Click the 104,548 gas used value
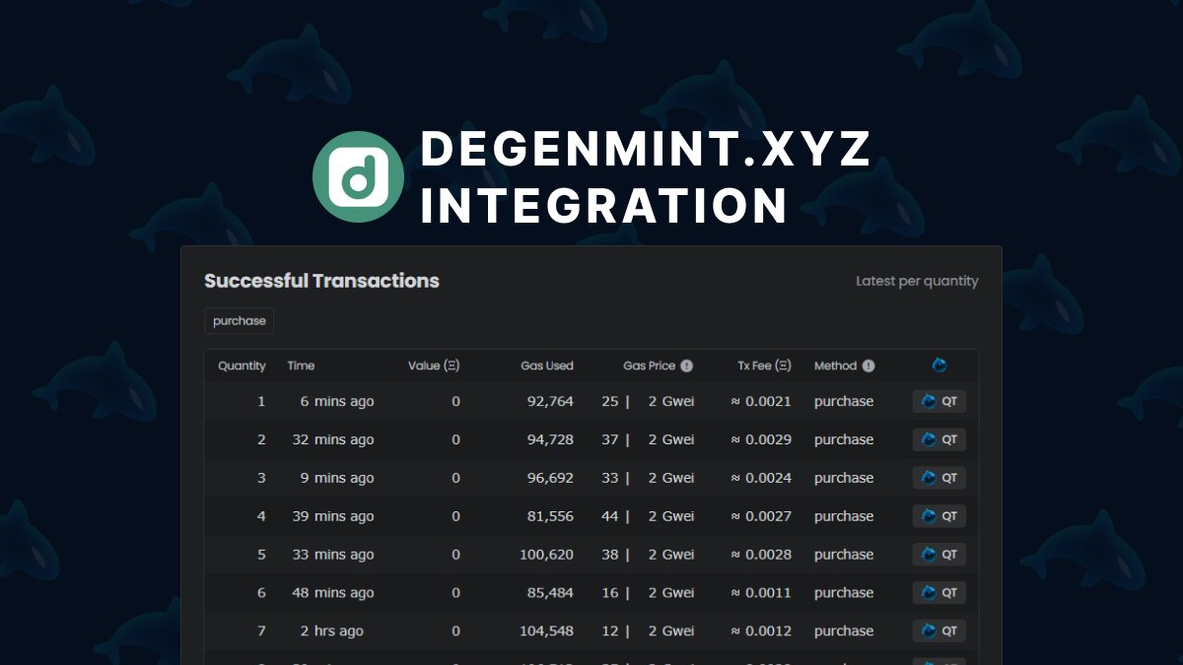The image size is (1183, 665). click(x=546, y=631)
